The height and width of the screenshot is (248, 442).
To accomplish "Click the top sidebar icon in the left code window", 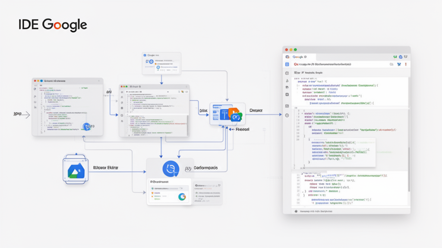I will coord(35,89).
